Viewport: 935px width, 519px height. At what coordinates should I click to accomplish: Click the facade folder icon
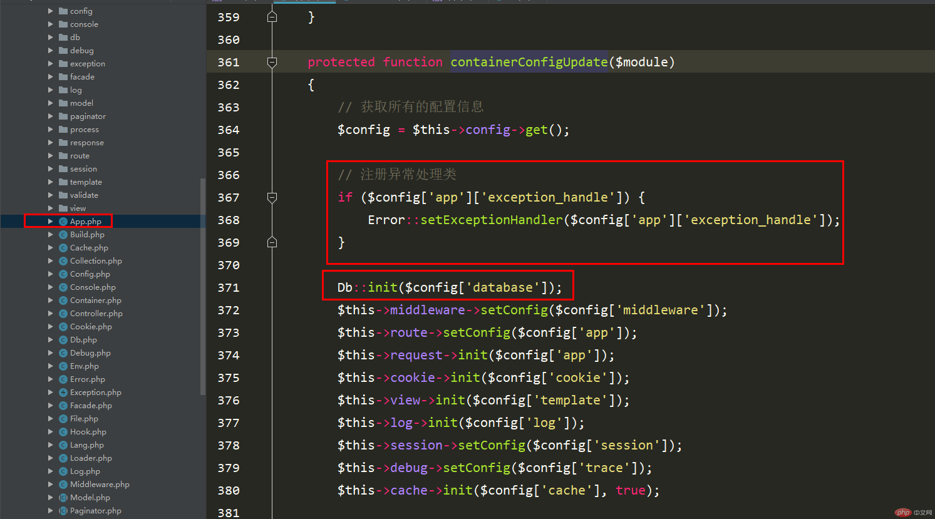(x=63, y=76)
